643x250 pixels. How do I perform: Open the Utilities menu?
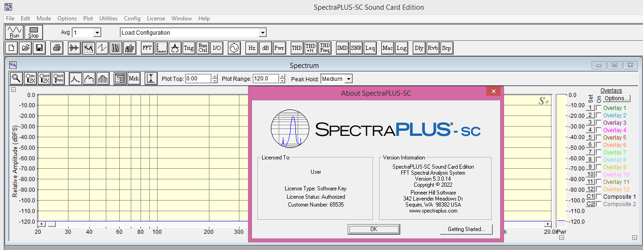(108, 18)
